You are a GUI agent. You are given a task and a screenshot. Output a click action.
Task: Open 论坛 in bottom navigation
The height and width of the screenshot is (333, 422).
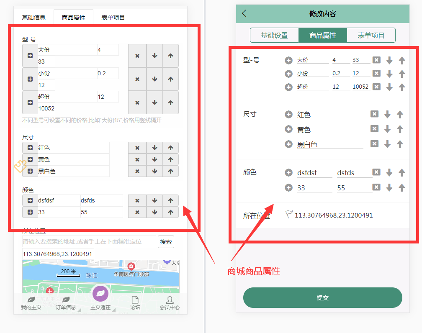tap(135, 303)
